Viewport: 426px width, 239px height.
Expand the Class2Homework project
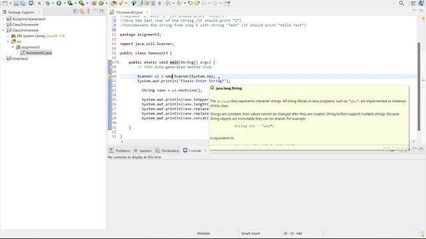click(x=3, y=25)
